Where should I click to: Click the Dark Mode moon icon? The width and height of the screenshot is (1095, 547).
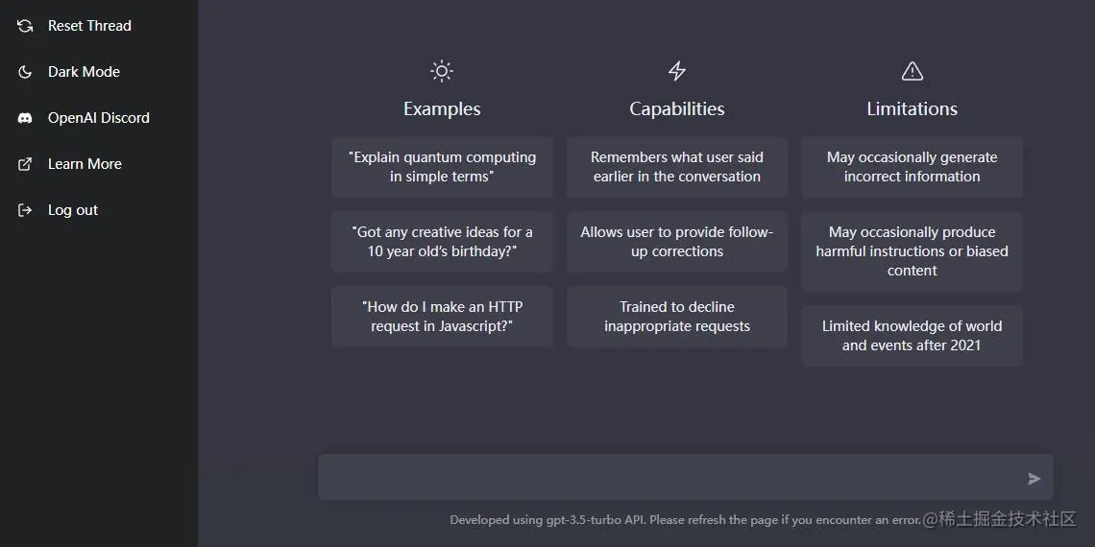pyautogui.click(x=25, y=72)
